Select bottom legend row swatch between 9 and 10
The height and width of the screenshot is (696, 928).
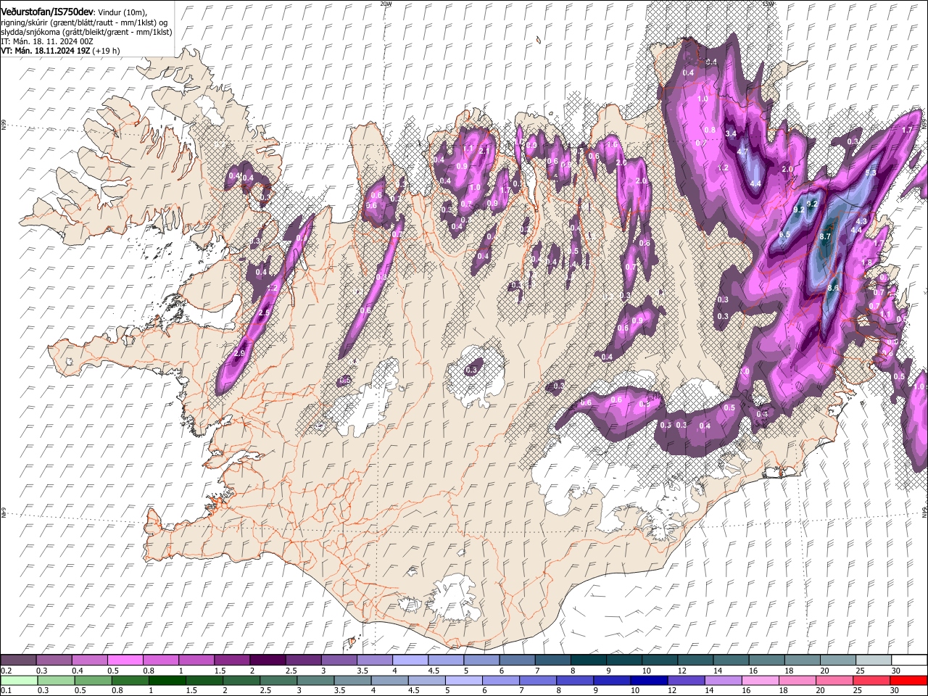point(612,680)
